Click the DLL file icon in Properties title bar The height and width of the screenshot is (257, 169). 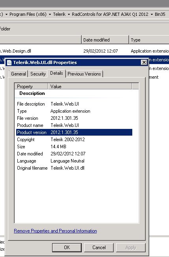click(9, 62)
